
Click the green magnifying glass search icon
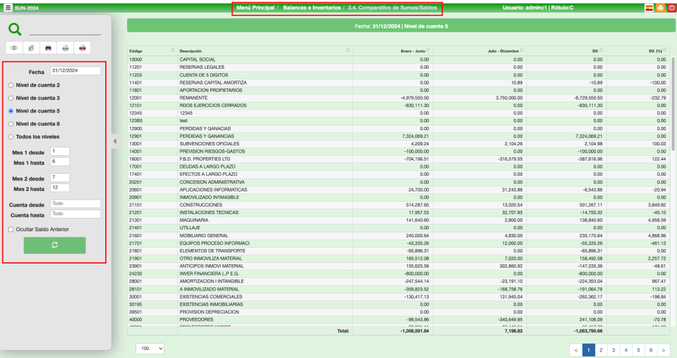15,29
